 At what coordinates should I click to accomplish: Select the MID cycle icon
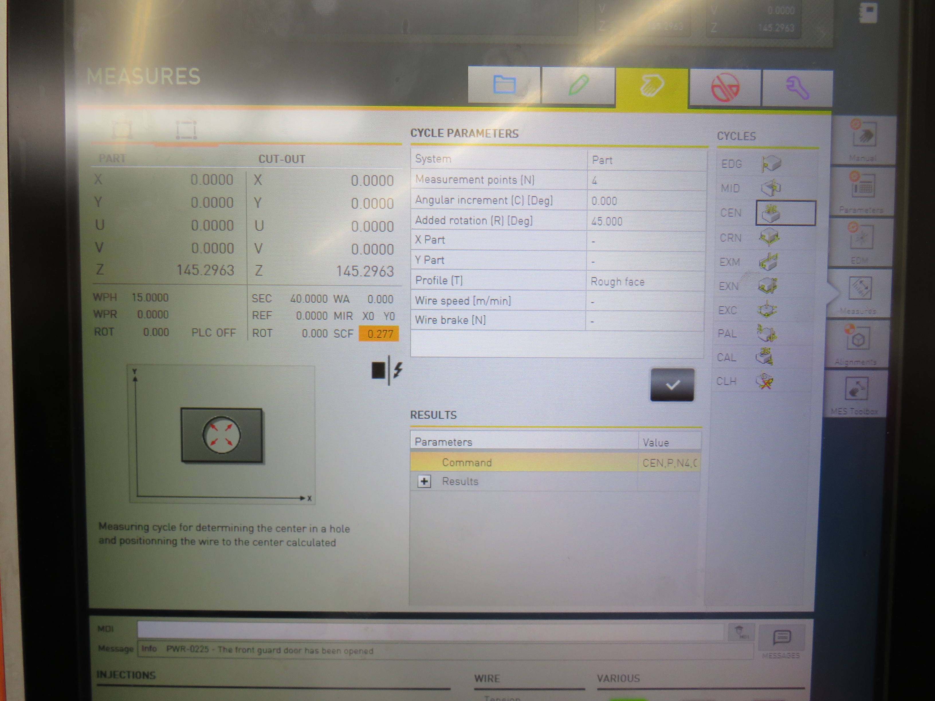tap(771, 188)
